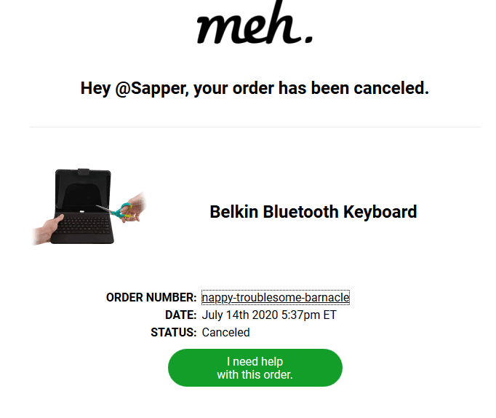Open the nappy-troublesome-barnacle order link
The image size is (496, 418).
276,297
